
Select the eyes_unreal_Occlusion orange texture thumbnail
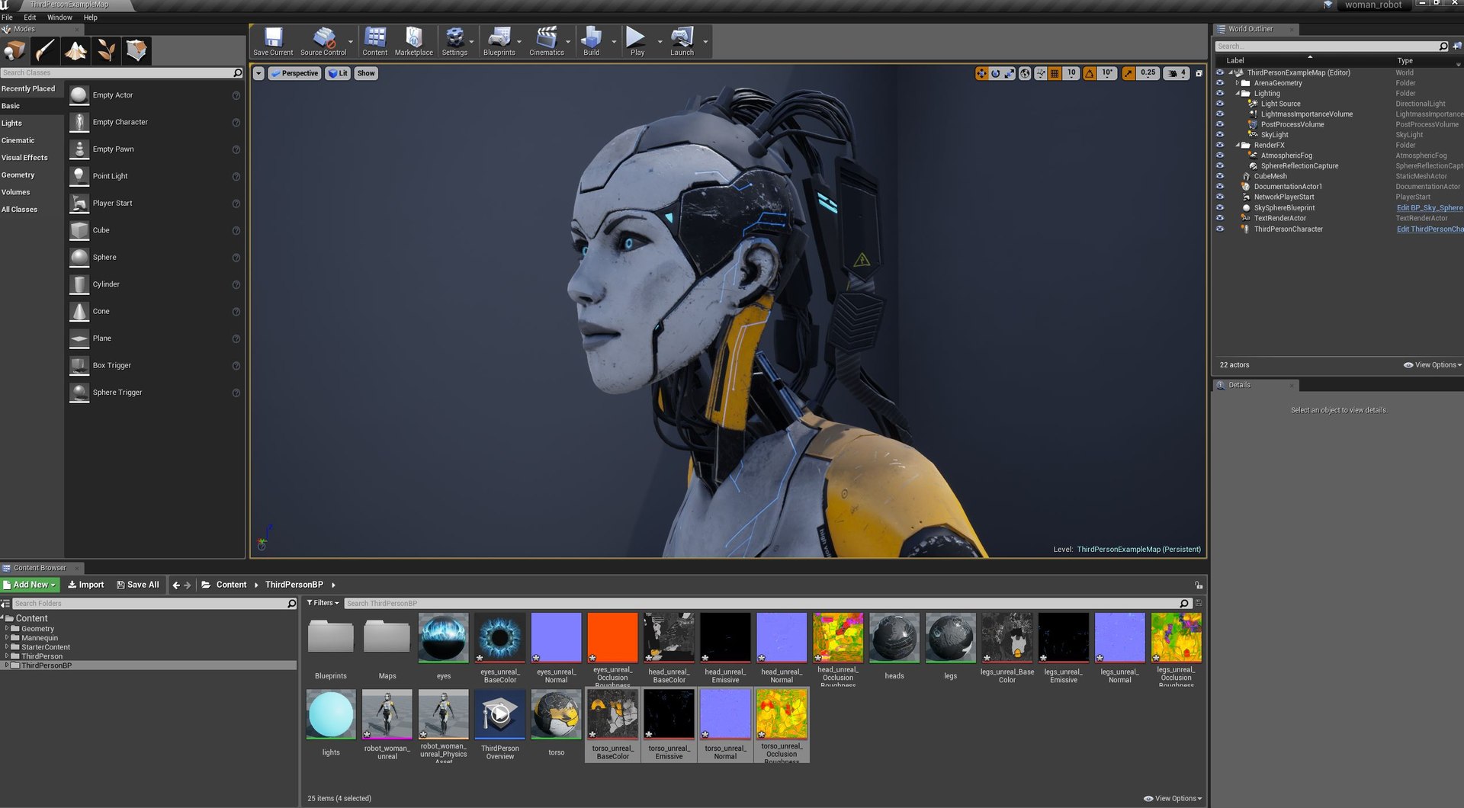612,638
